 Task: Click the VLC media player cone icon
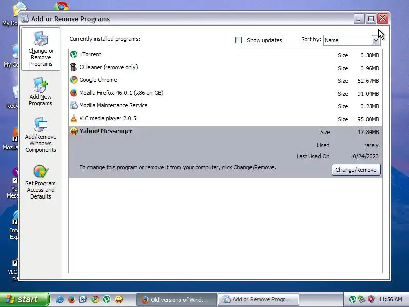pyautogui.click(x=74, y=118)
